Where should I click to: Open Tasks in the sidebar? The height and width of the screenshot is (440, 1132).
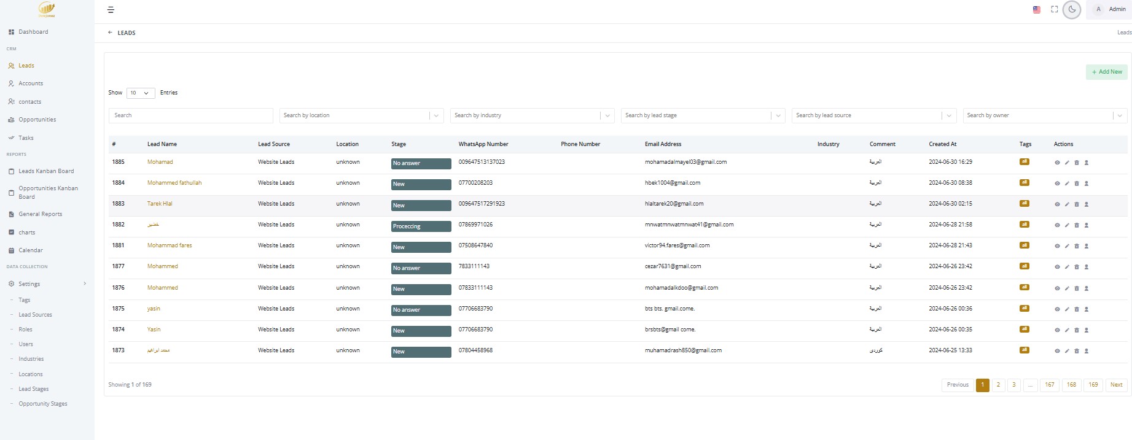pos(26,138)
